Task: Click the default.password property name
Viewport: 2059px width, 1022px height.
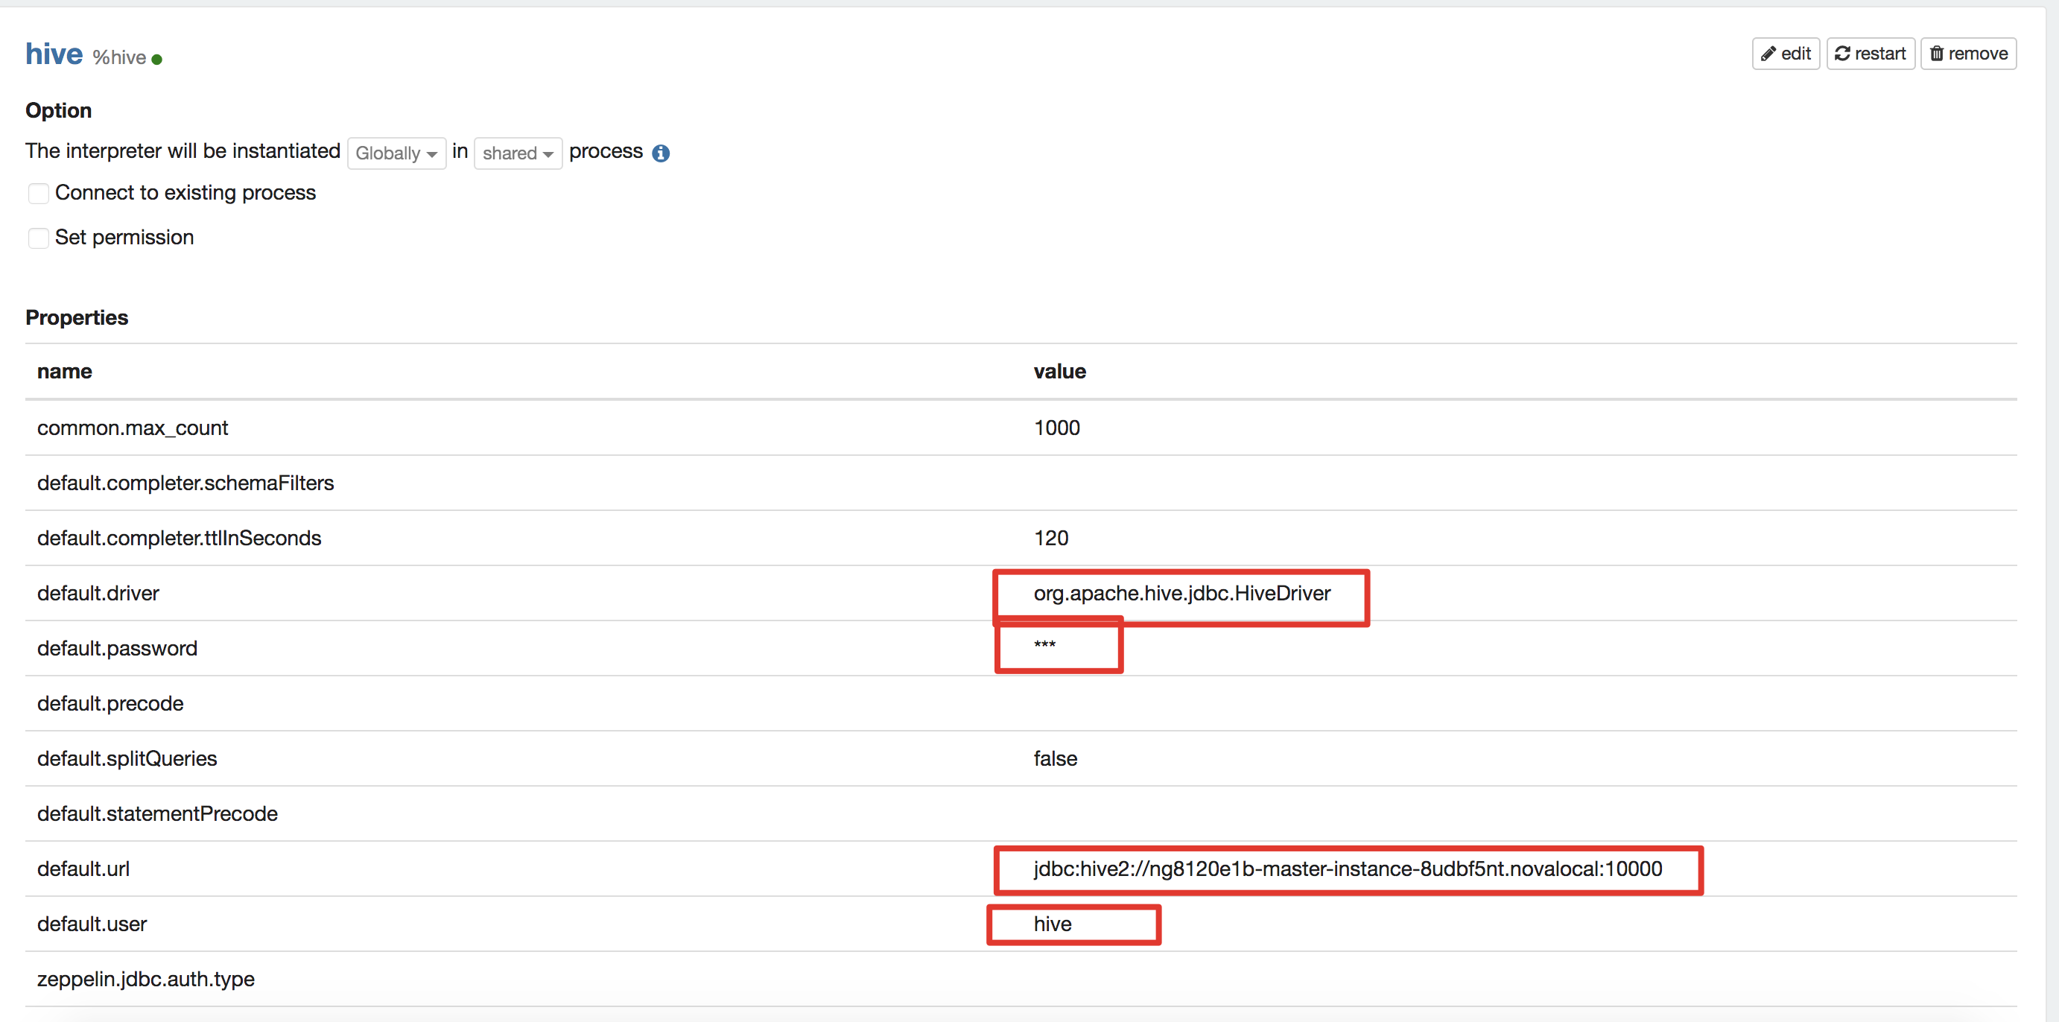Action: click(118, 648)
